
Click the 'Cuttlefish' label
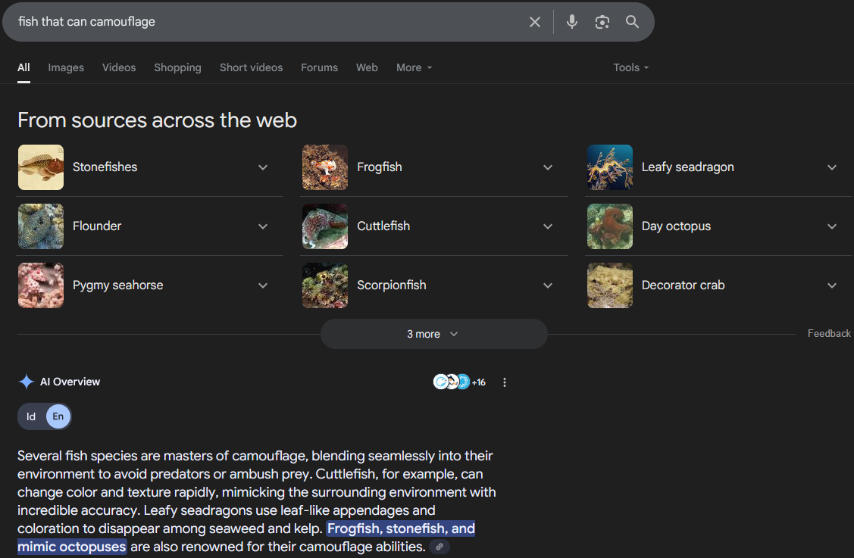(x=383, y=226)
